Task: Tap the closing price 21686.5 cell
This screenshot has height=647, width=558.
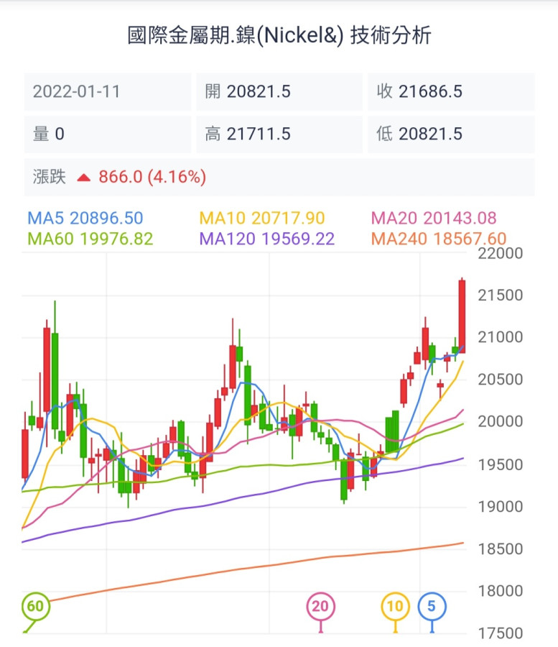Action: pyautogui.click(x=451, y=92)
